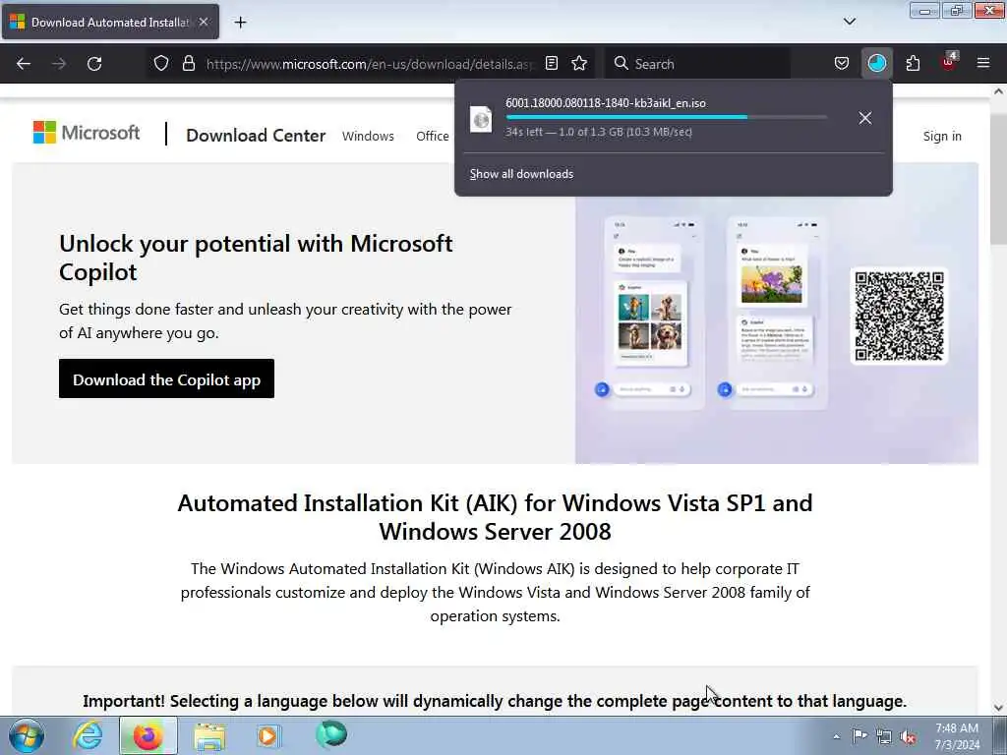
Task: Toggle reader view icon
Action: tap(551, 64)
